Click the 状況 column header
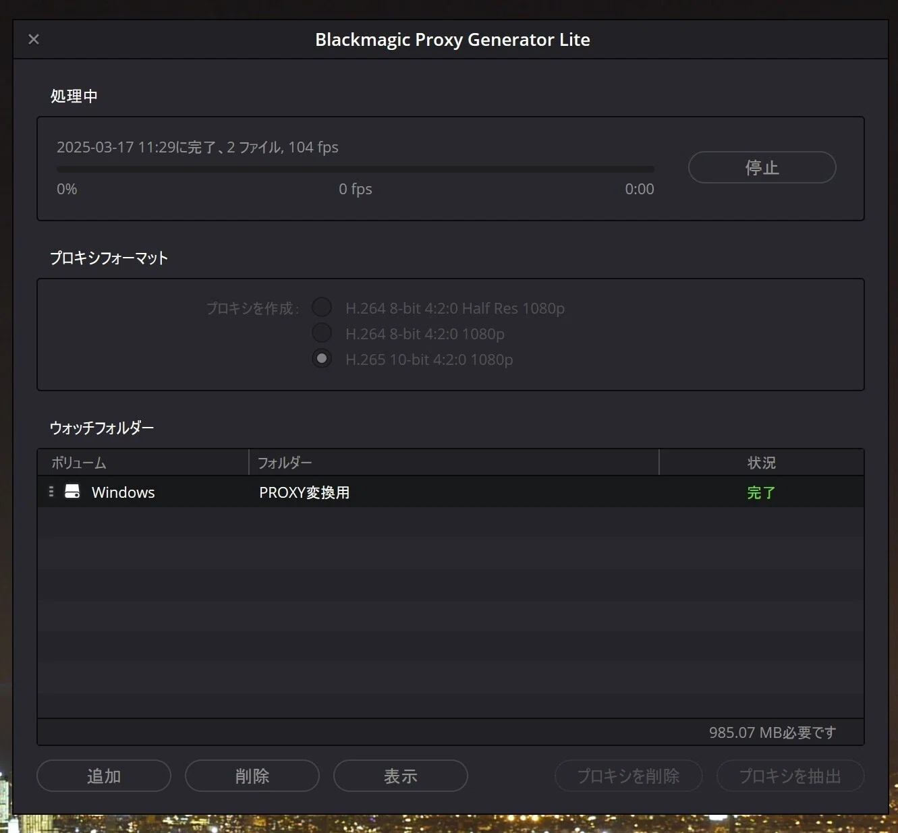This screenshot has width=898, height=833. click(762, 463)
